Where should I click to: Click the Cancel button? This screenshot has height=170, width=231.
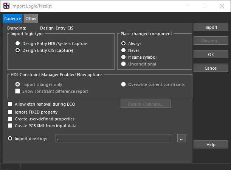(x=211, y=68)
